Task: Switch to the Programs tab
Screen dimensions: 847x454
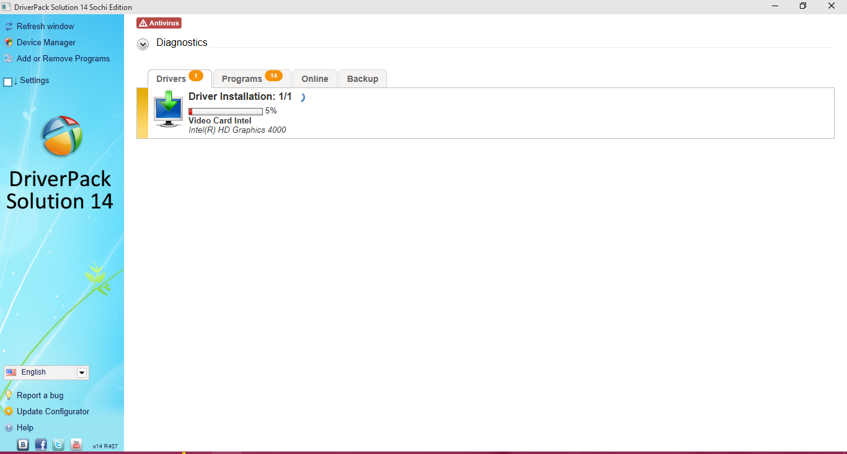Action: [x=252, y=79]
